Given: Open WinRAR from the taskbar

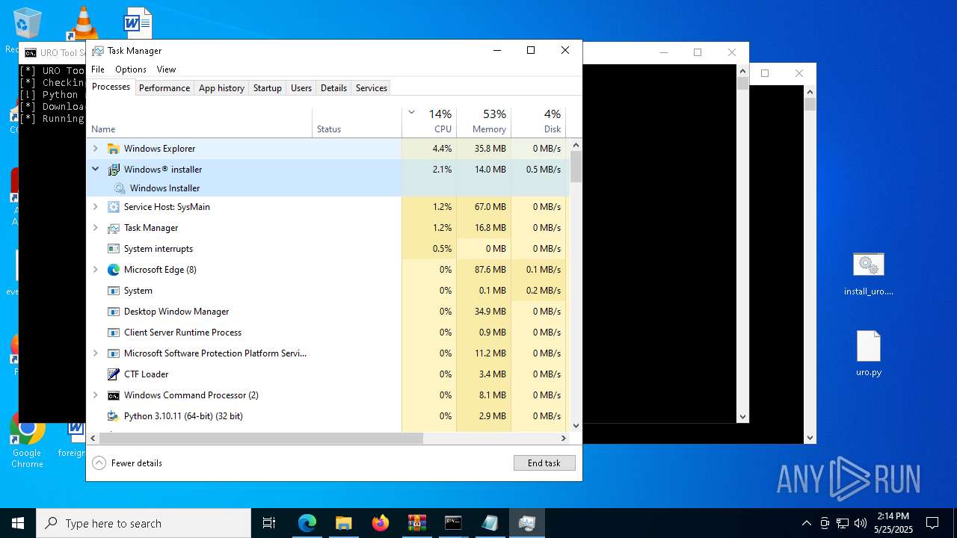Looking at the screenshot, I should tap(416, 523).
